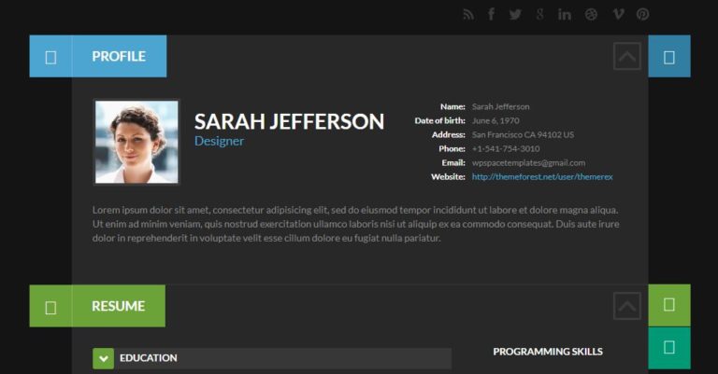Screen dimensions: 718x374
Task: Click the green side tab icon beside Resume
Action: pos(669,305)
